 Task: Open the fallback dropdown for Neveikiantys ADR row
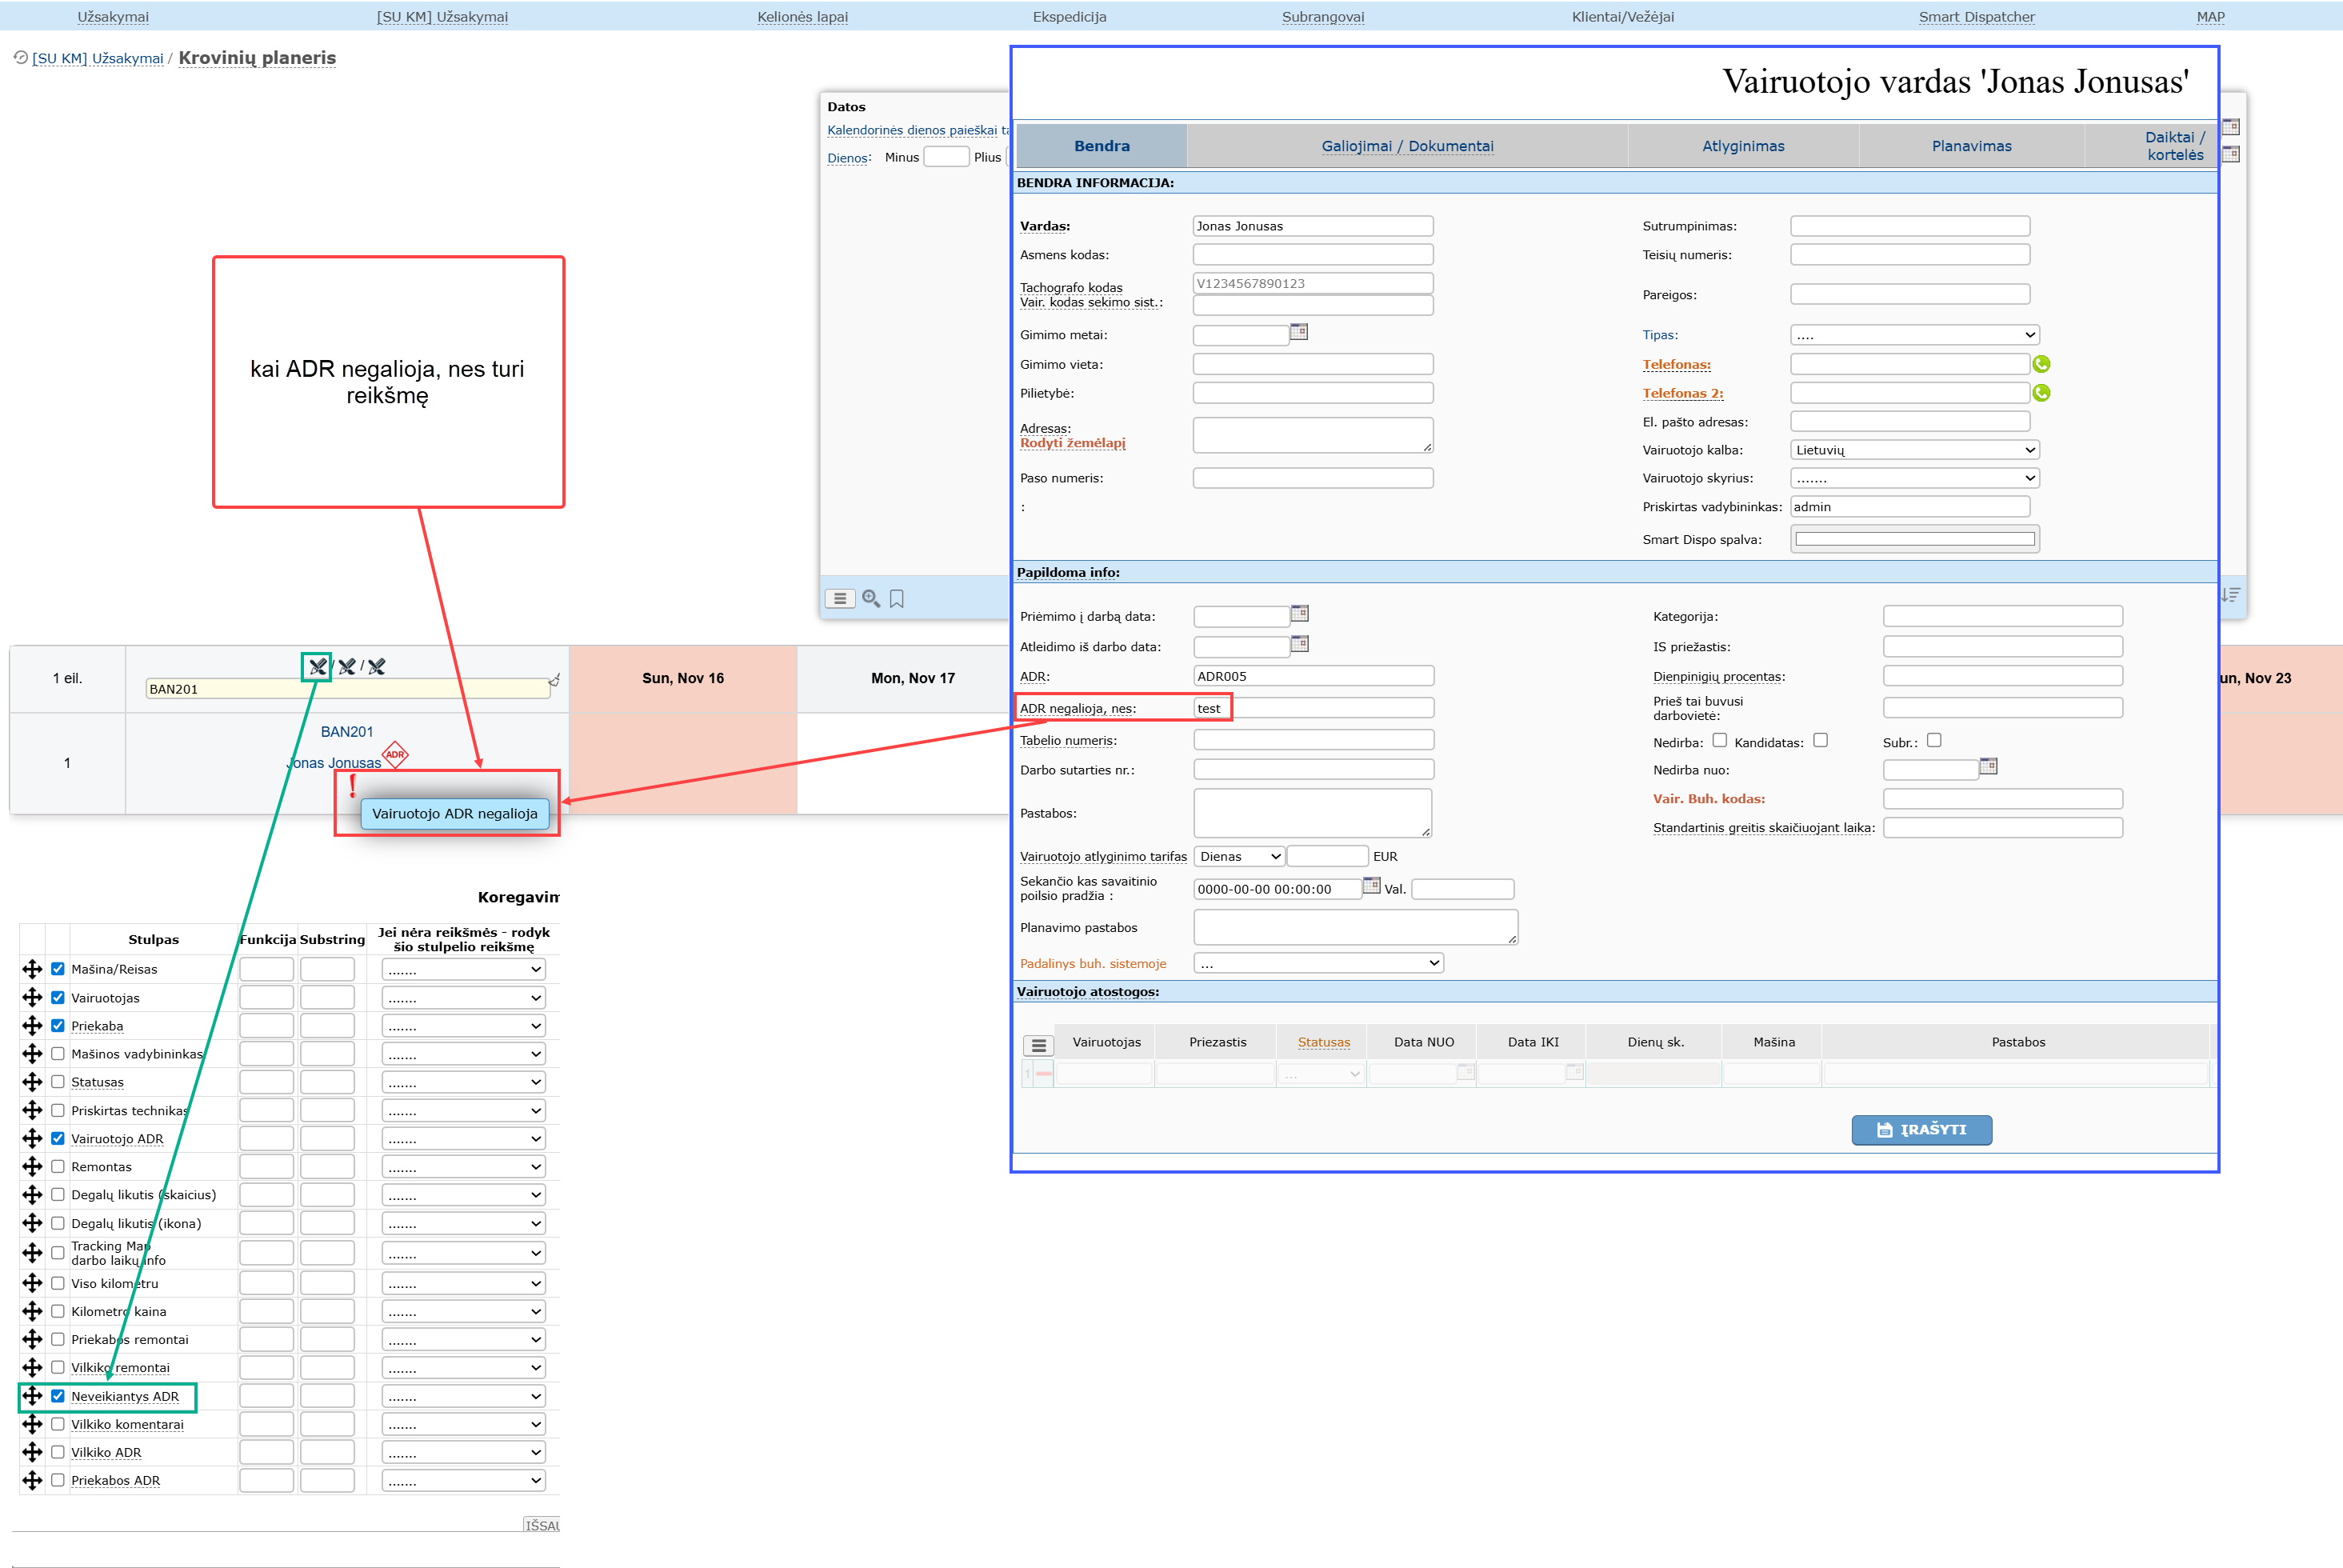click(x=463, y=1396)
